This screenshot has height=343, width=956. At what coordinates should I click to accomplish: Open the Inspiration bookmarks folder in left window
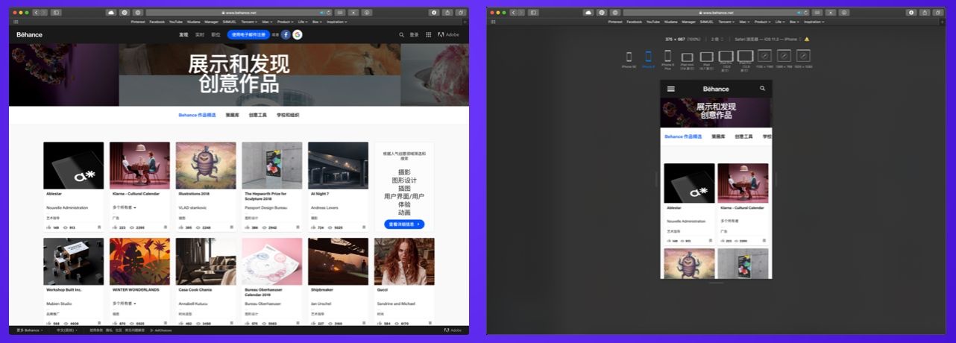click(x=338, y=22)
